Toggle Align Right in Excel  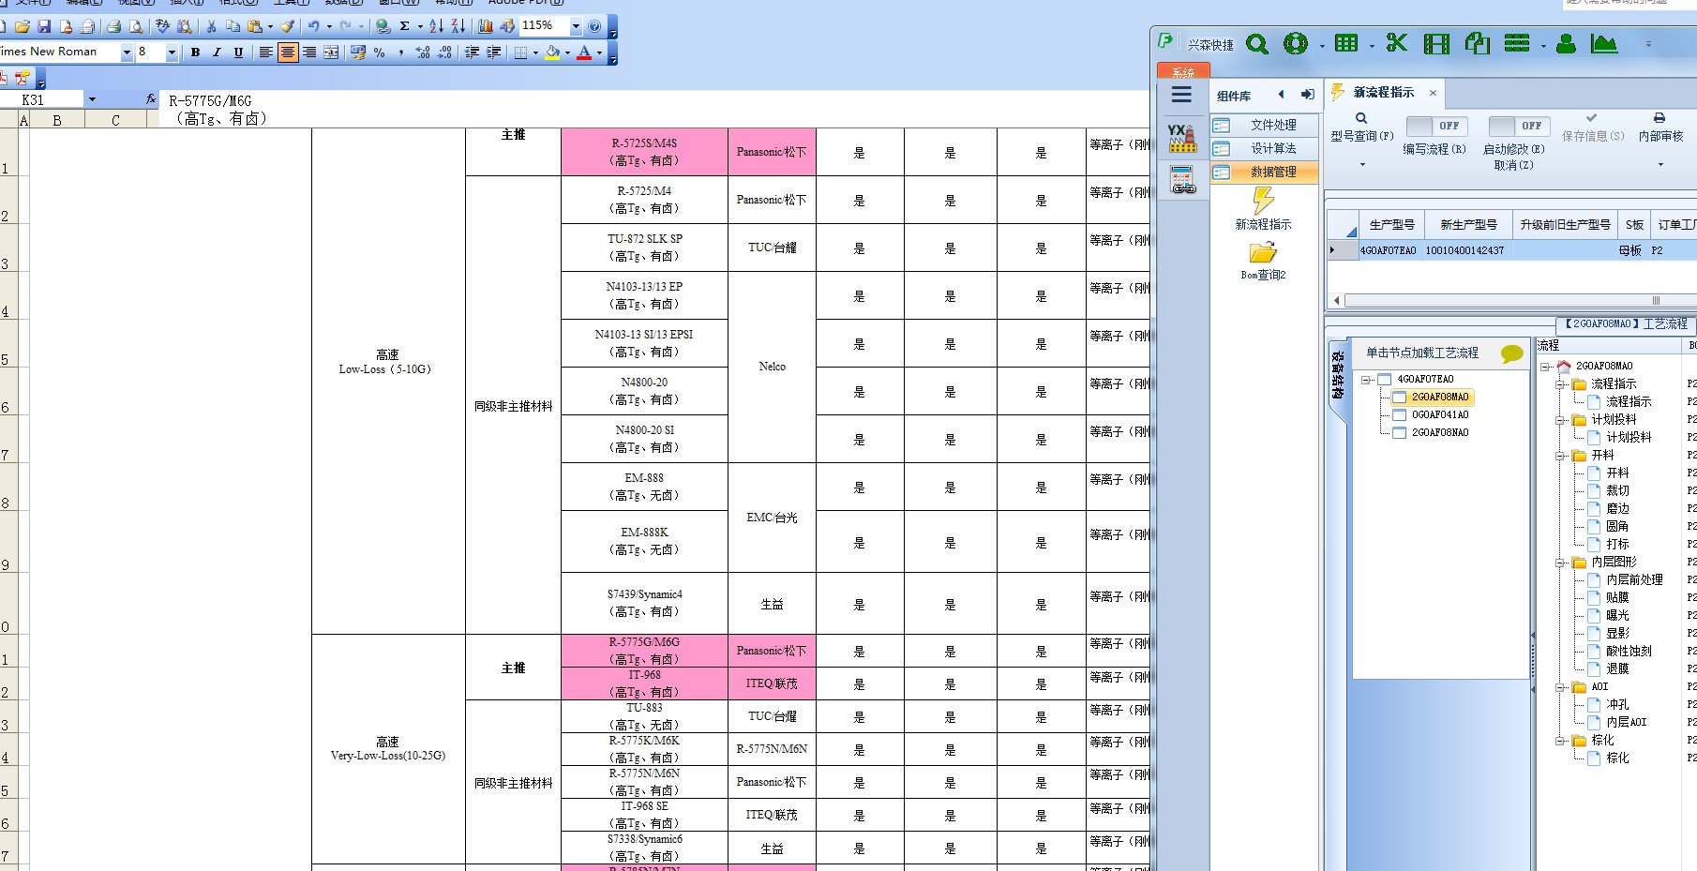pos(309,53)
